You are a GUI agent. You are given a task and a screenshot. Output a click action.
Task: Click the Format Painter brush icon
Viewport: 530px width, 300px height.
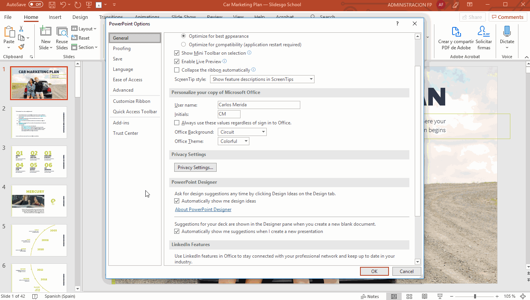(21, 47)
